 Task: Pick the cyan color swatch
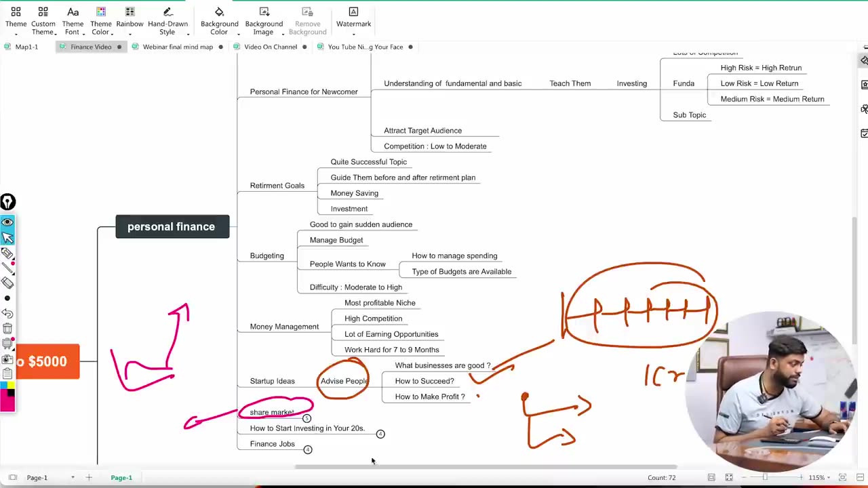[x=3, y=386]
